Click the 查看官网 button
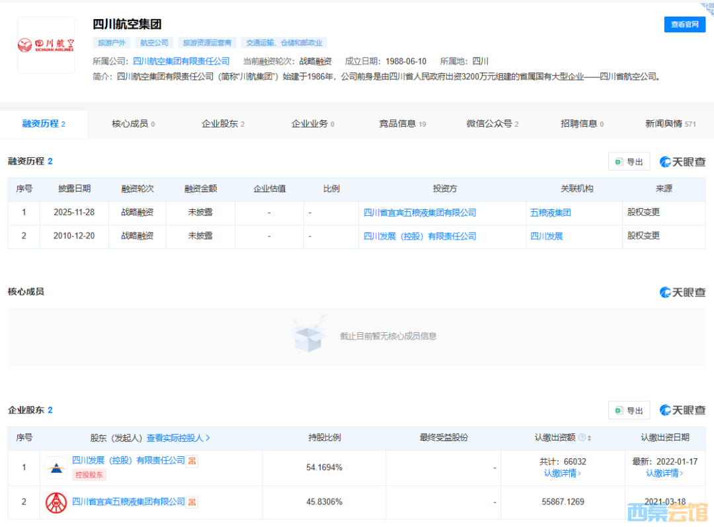The width and height of the screenshot is (714, 527). [684, 24]
